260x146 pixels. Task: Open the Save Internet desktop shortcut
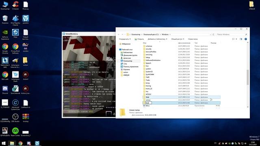coord(15,90)
